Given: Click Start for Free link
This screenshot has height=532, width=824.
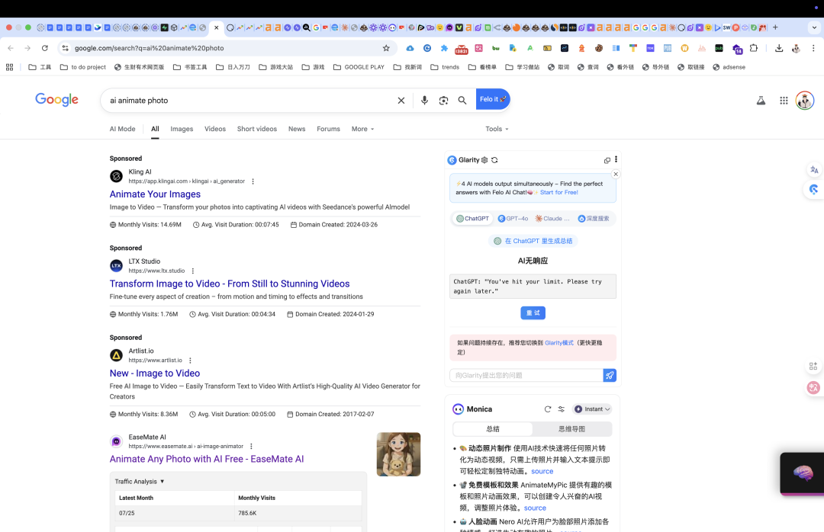Looking at the screenshot, I should [x=559, y=193].
